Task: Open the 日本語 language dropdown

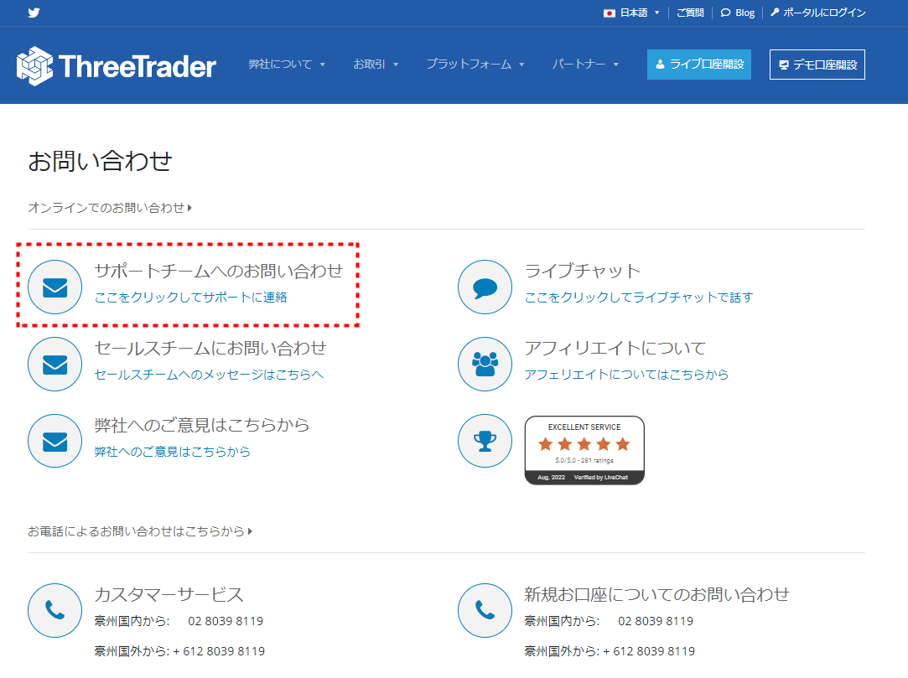Action: click(632, 13)
